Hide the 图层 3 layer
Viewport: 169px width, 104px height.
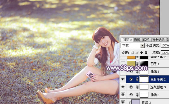[x=123, y=102]
